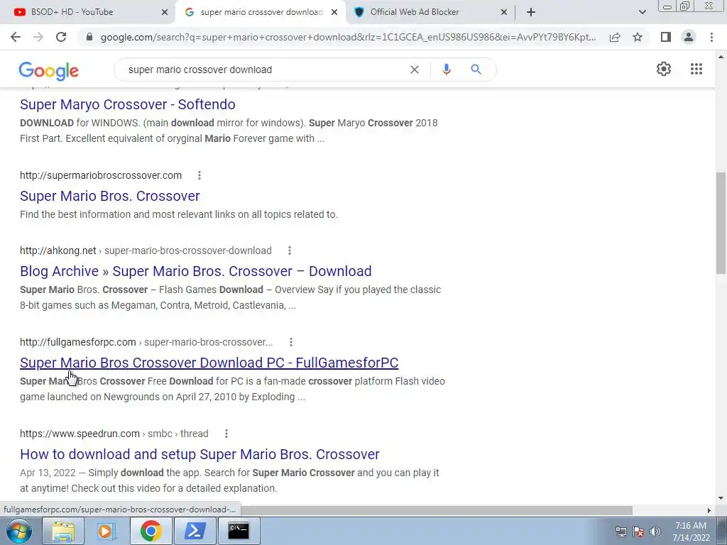Open more options for speedrun.com result
The width and height of the screenshot is (727, 545).
click(x=226, y=434)
